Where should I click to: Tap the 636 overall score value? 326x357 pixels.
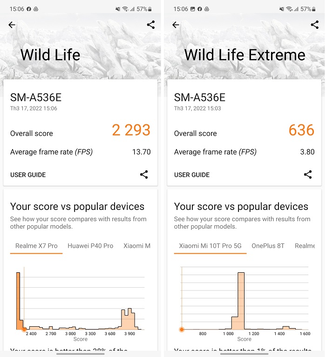[301, 130]
